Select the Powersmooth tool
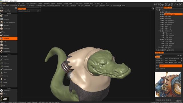 tap(9, 70)
